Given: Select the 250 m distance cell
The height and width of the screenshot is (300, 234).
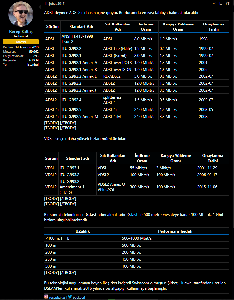Looking at the screenshot, I should click(83, 259).
